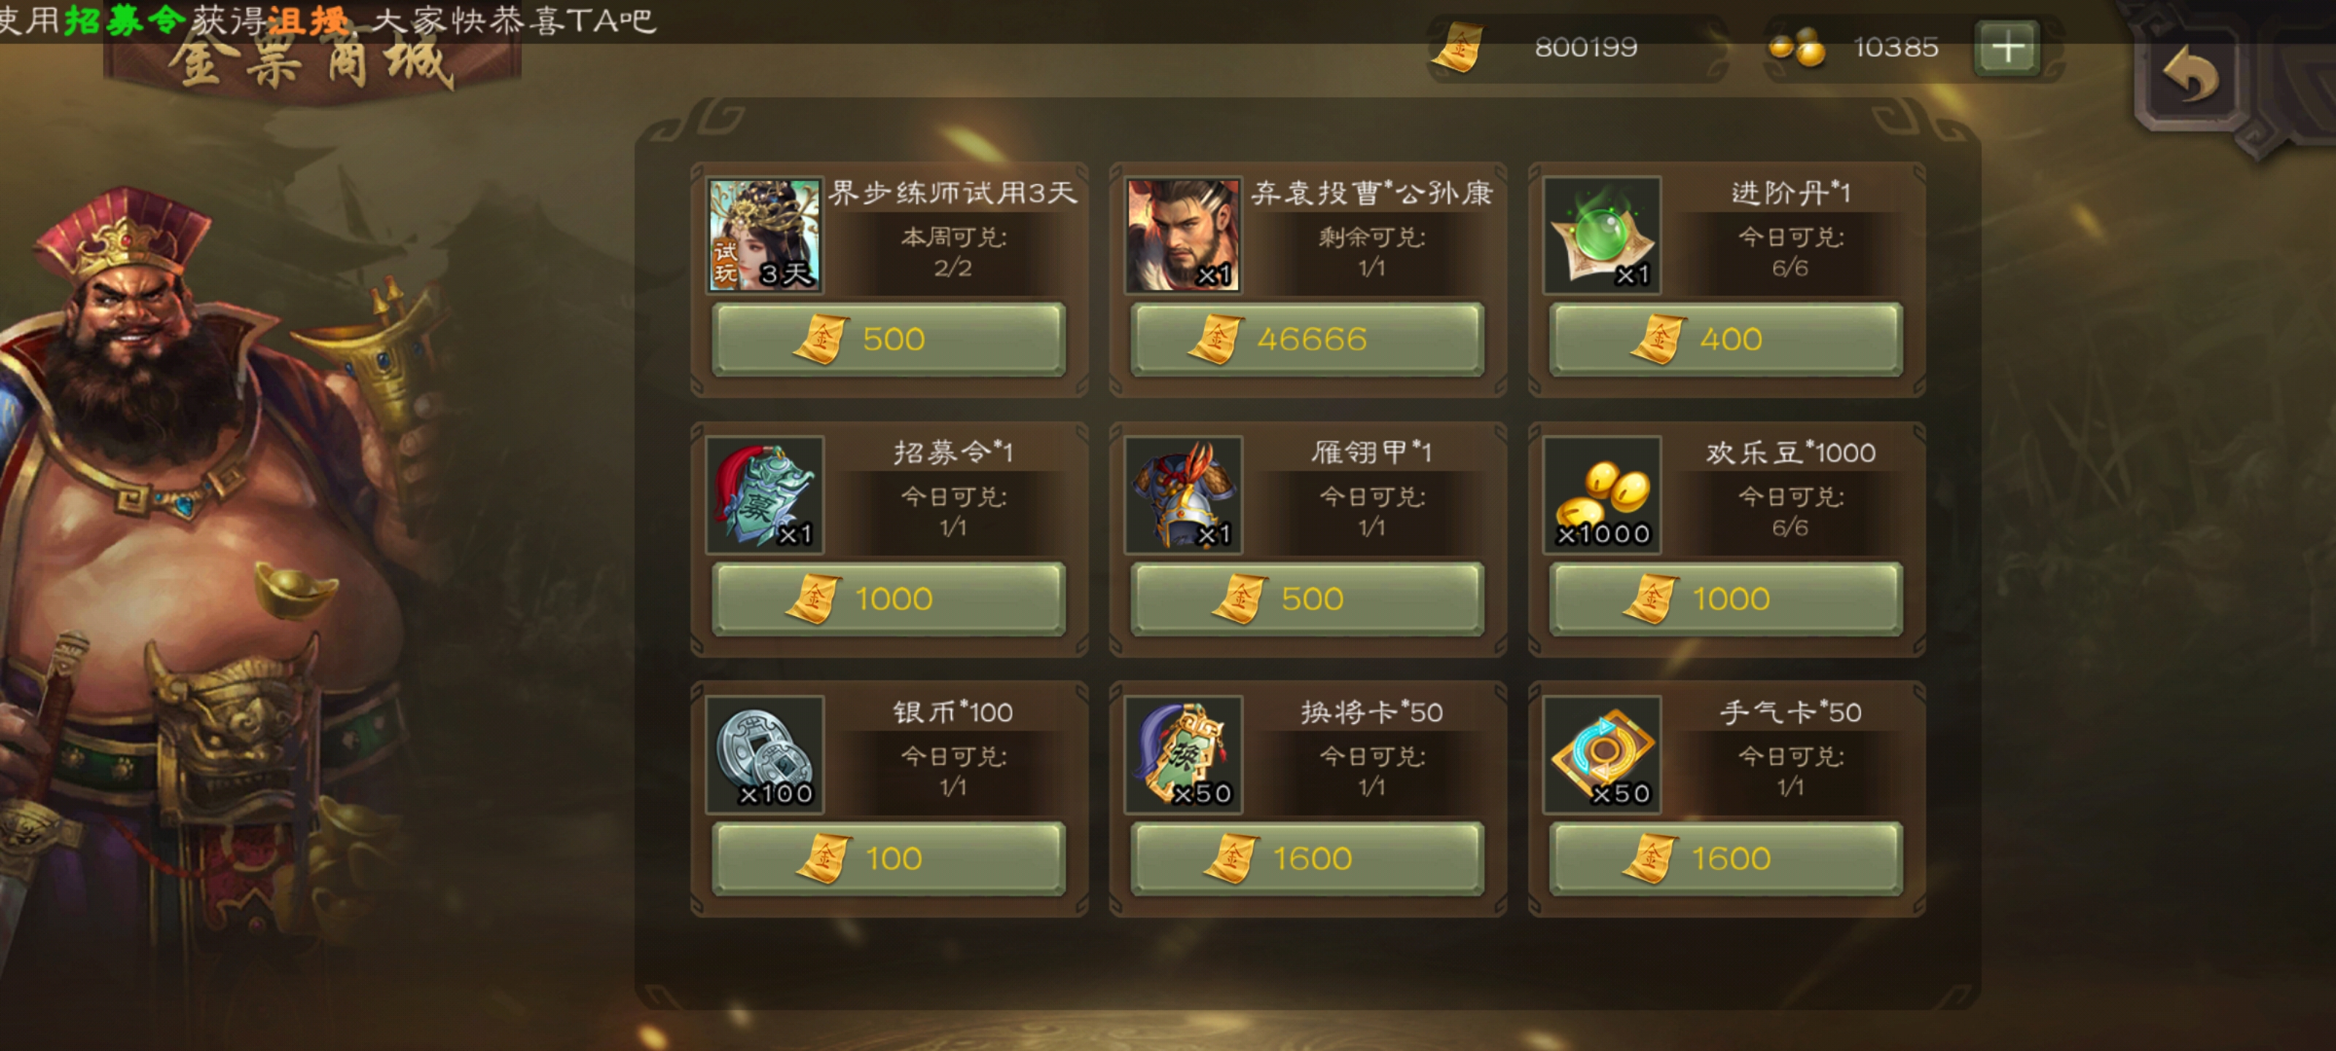Select the 换将卡 card icon

(1183, 753)
